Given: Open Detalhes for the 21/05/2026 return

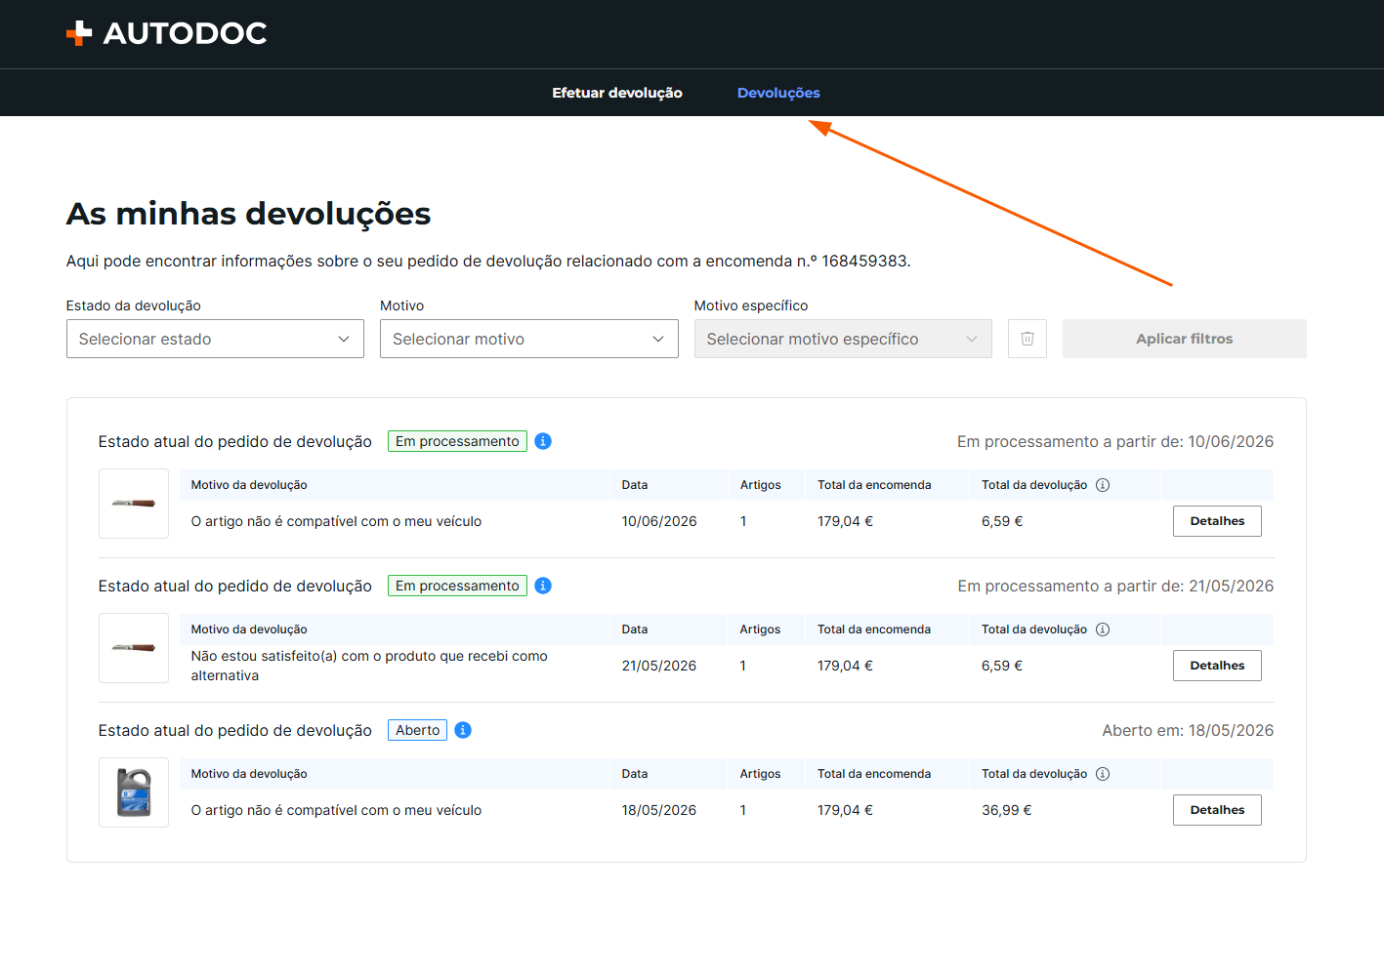Looking at the screenshot, I should 1217,666.
